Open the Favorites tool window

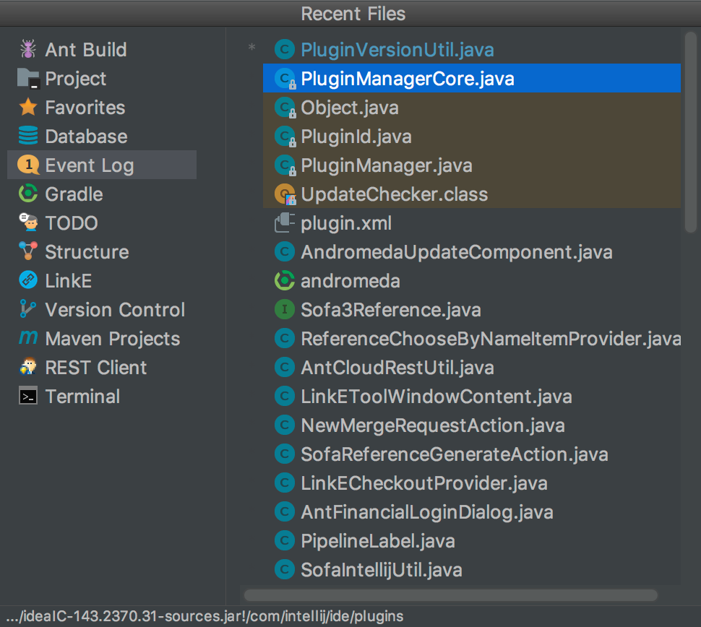point(102,107)
